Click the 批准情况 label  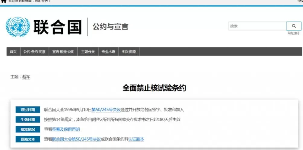tap(28, 129)
